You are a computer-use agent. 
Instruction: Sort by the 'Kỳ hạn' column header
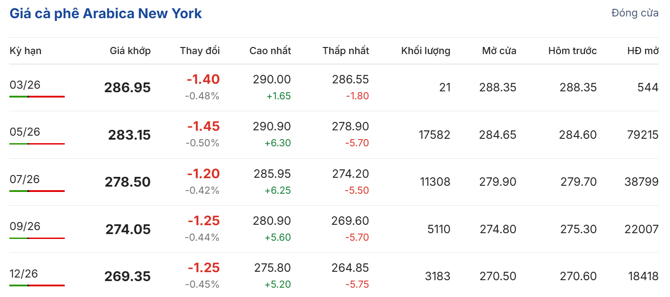tap(26, 51)
